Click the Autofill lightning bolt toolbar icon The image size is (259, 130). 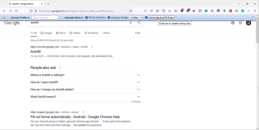pyautogui.click(x=248, y=11)
